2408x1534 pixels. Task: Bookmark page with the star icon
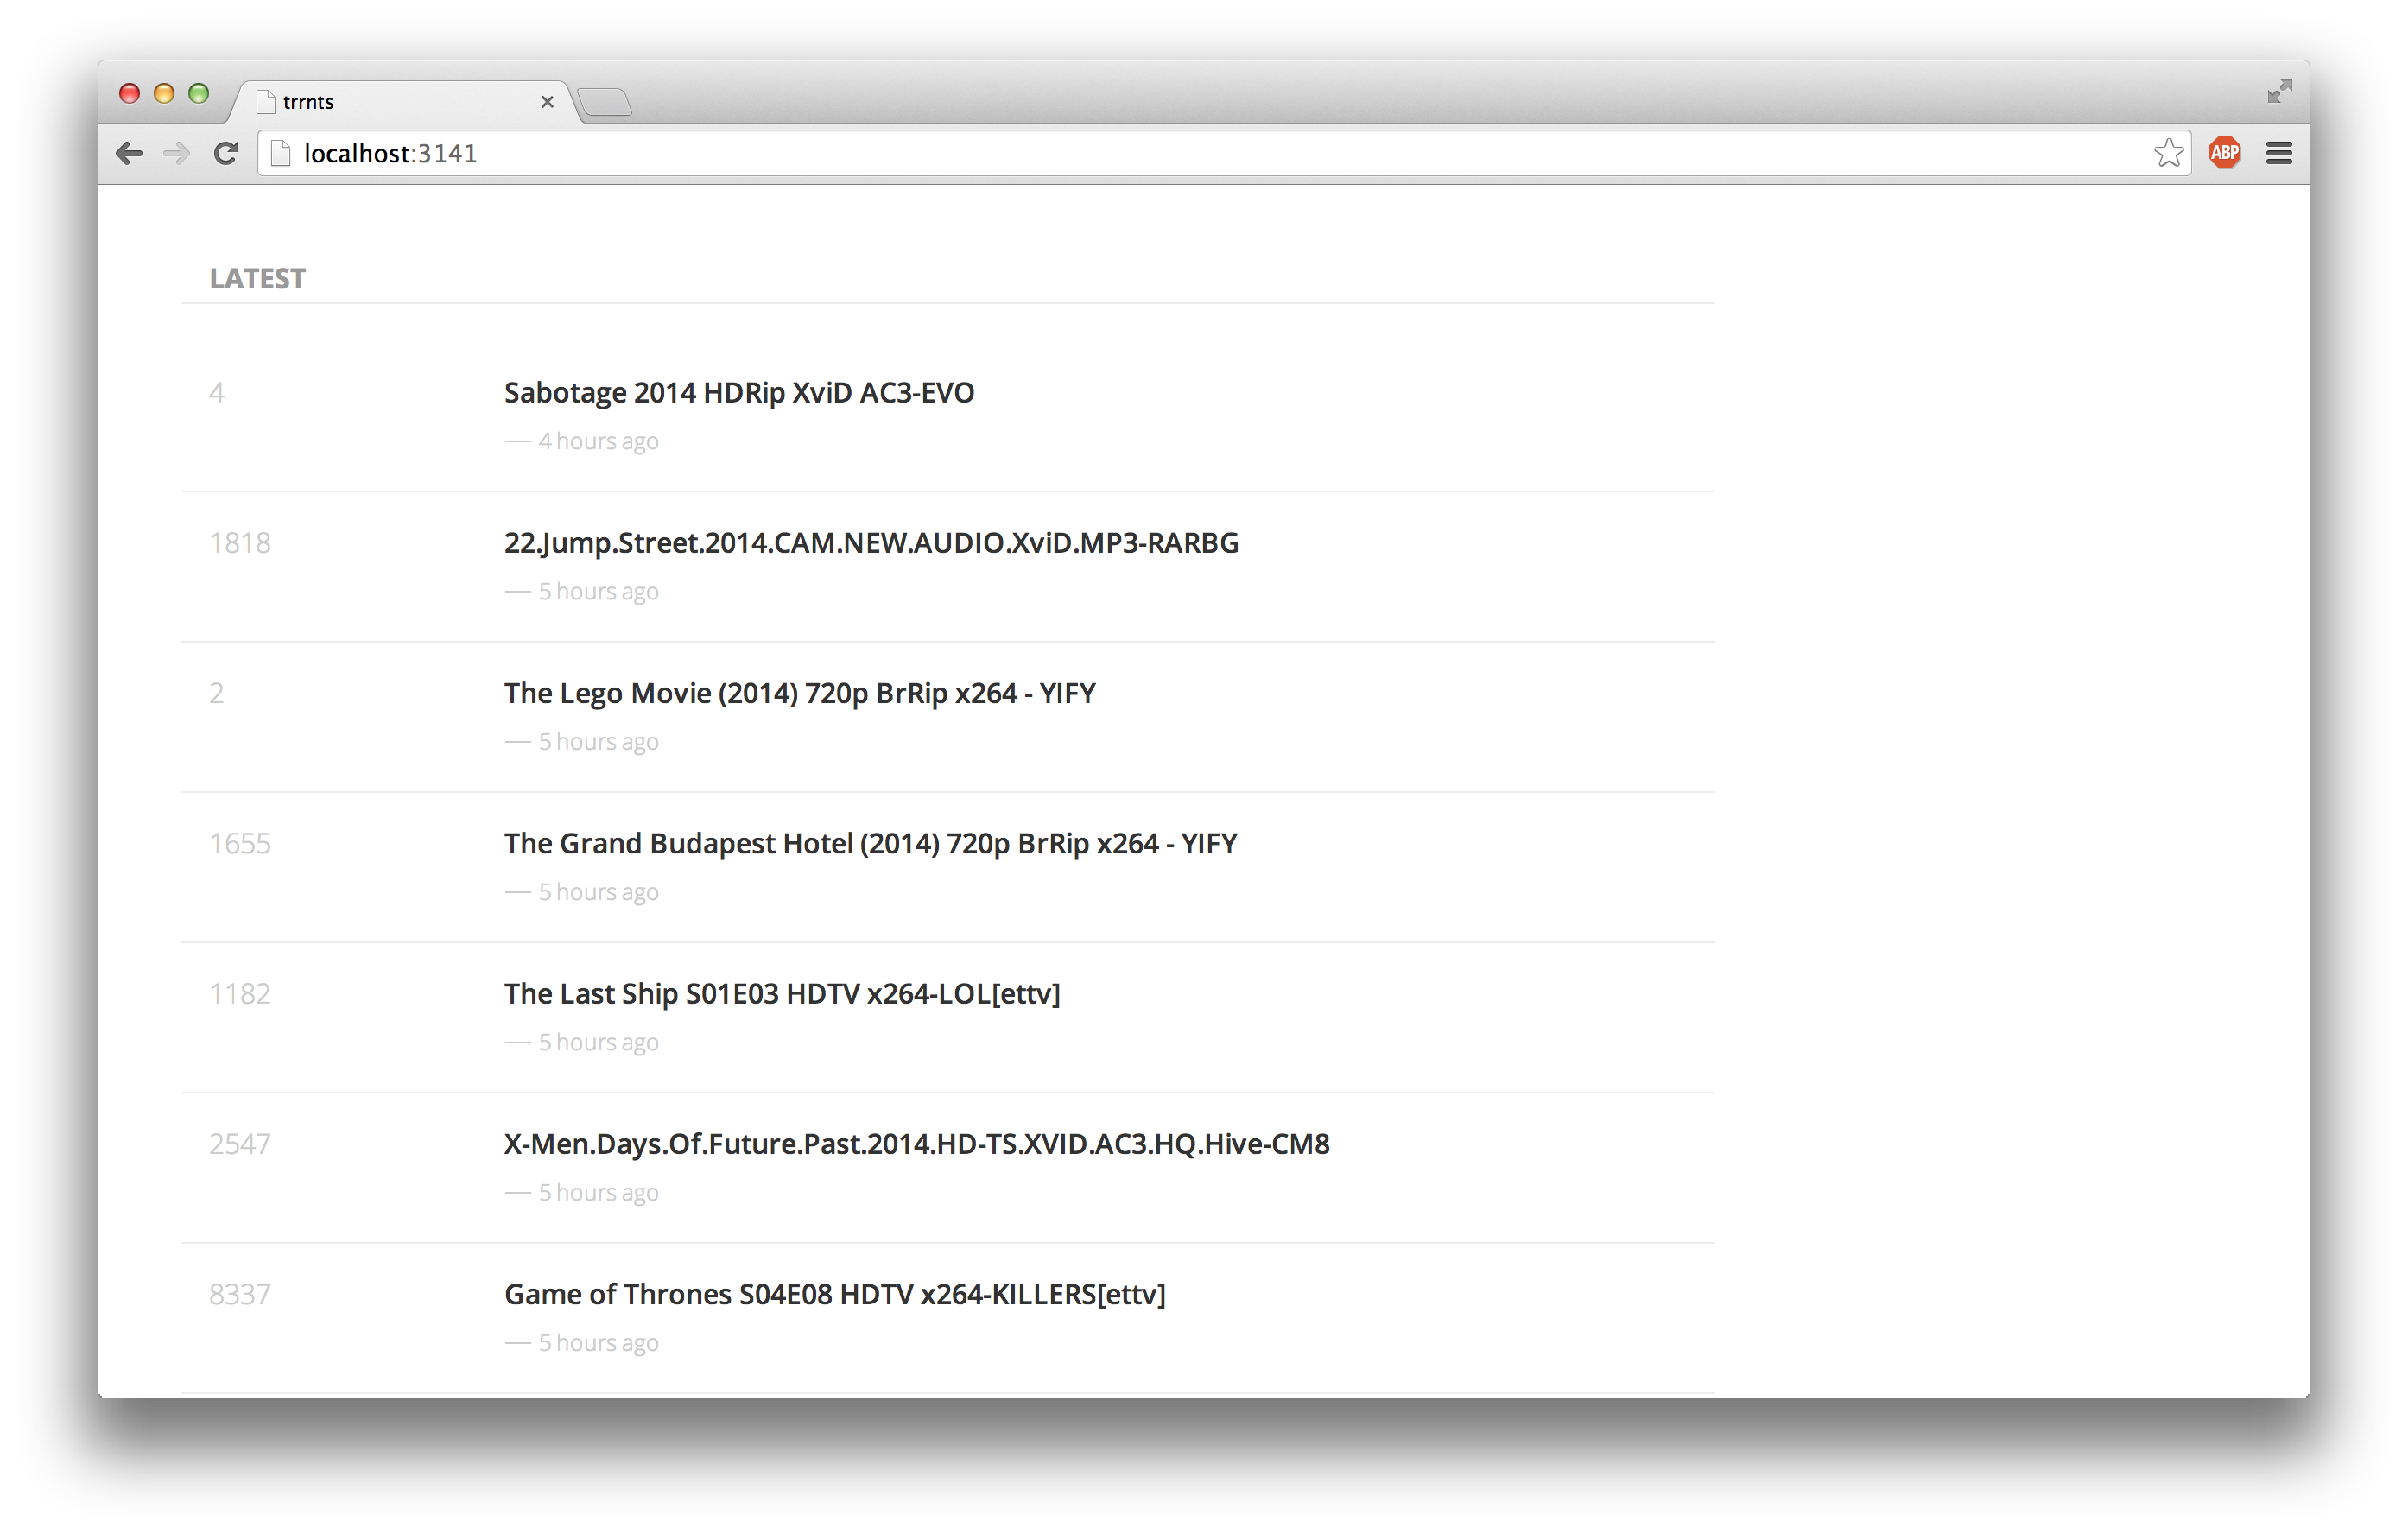click(x=2168, y=153)
